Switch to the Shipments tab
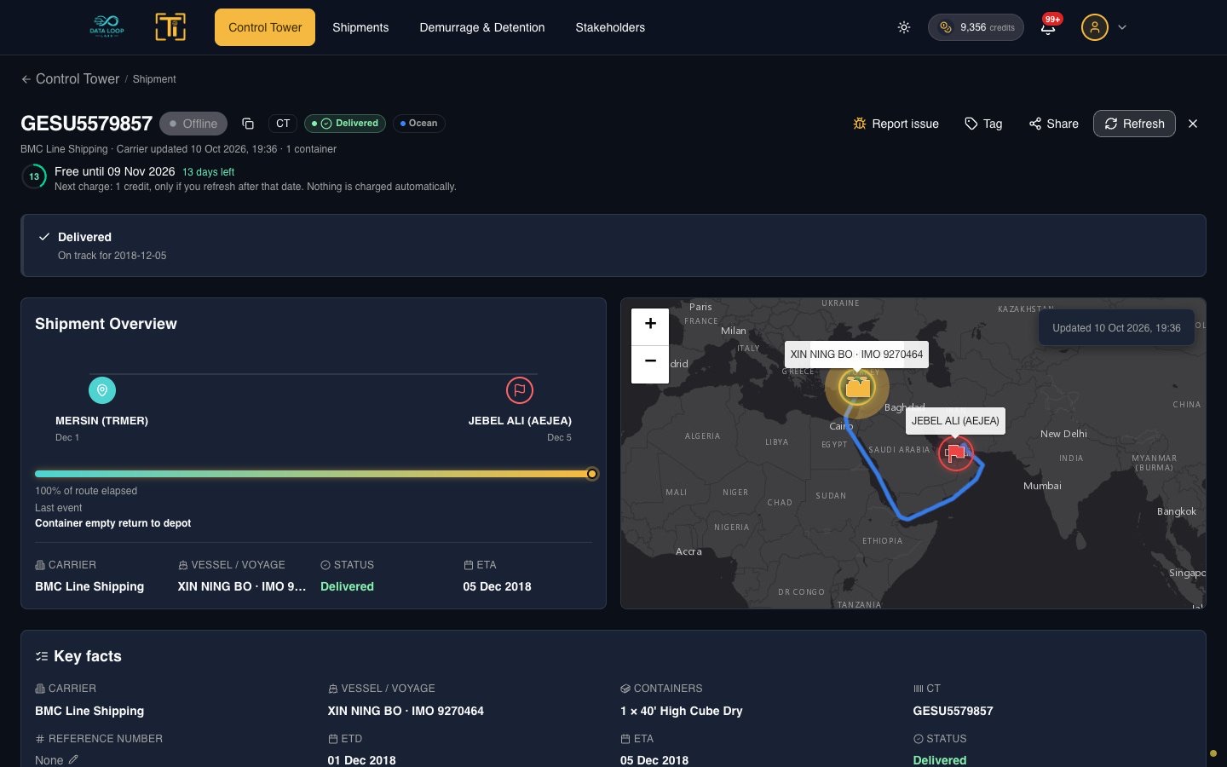The image size is (1227, 767). (x=360, y=27)
